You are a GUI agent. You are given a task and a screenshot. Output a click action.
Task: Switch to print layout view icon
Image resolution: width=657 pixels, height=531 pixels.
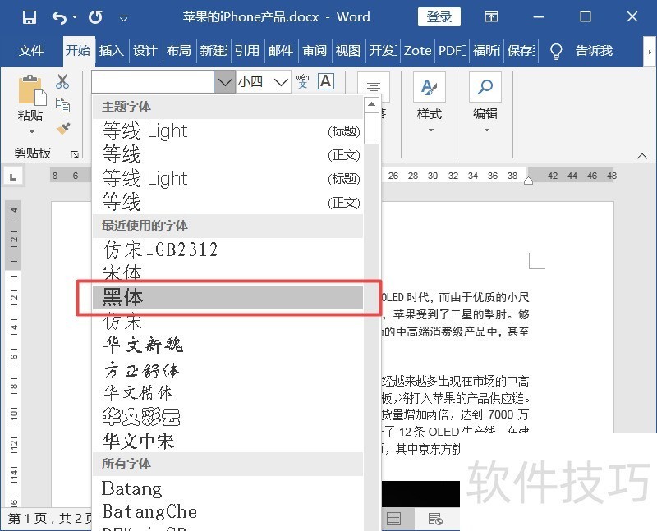393,519
